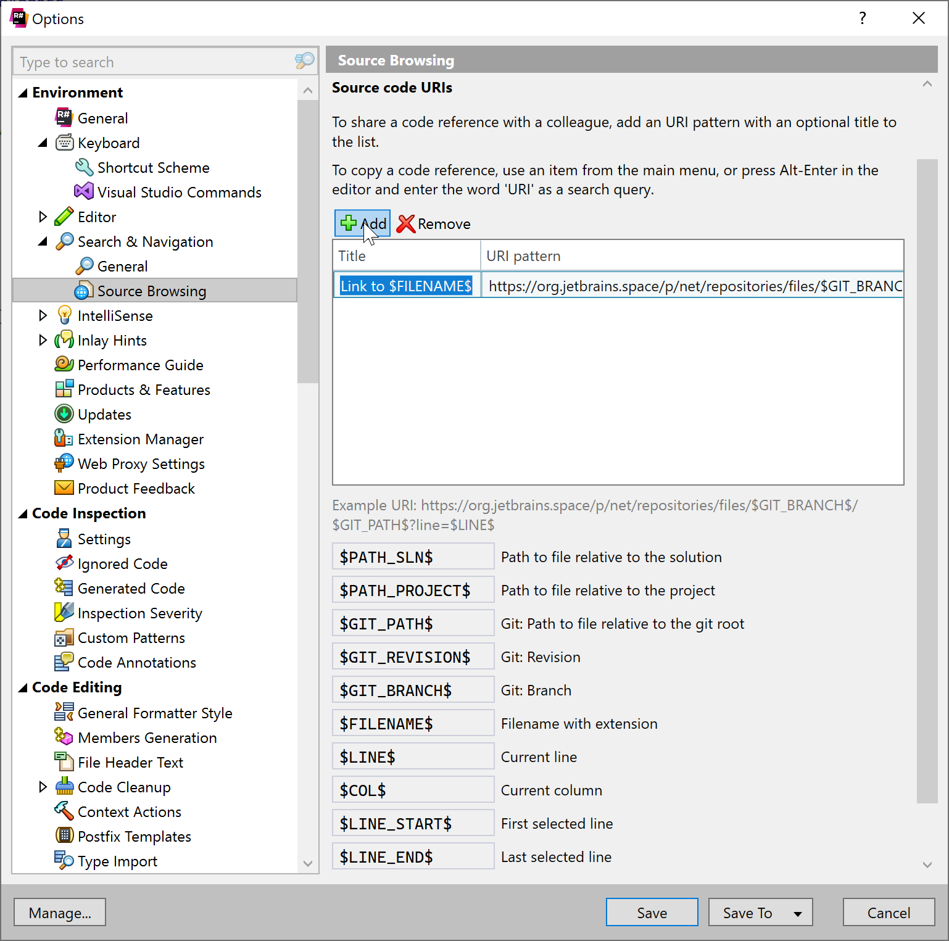Open Shortcut Scheme settings page
Screen dimensions: 949x941
point(153,168)
